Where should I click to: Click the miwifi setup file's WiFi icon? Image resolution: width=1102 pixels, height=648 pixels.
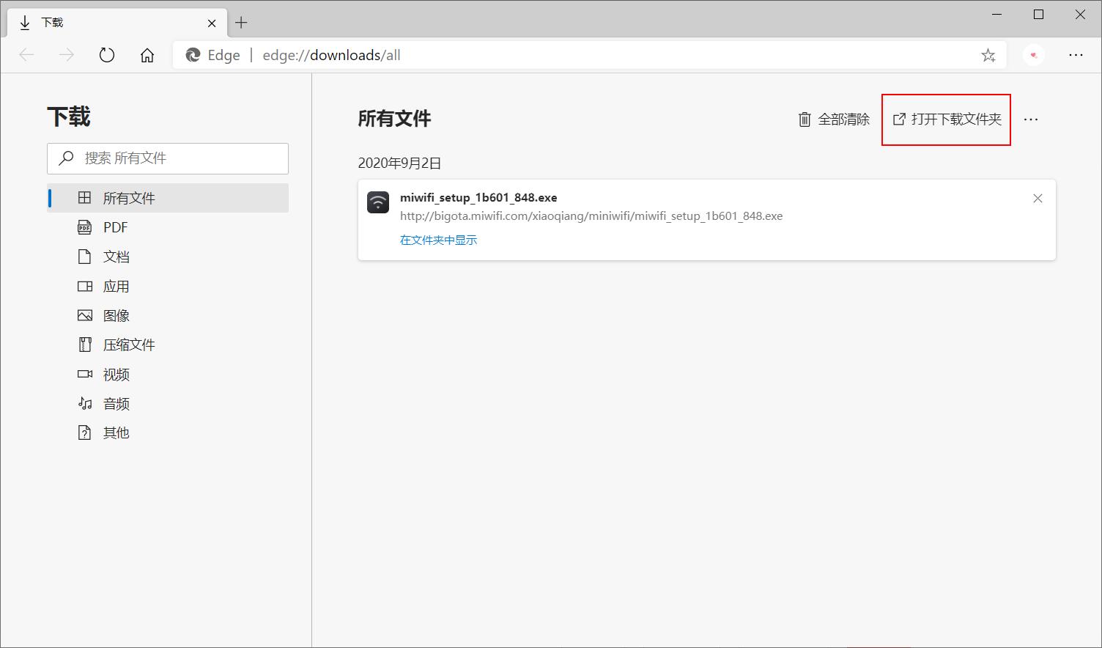378,202
